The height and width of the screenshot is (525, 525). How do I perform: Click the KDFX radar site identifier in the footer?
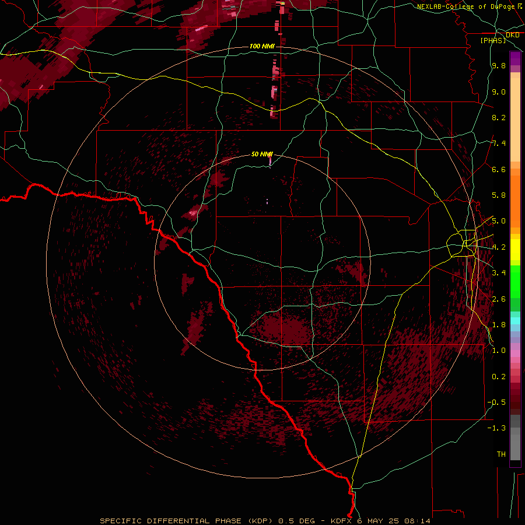pos(342,521)
